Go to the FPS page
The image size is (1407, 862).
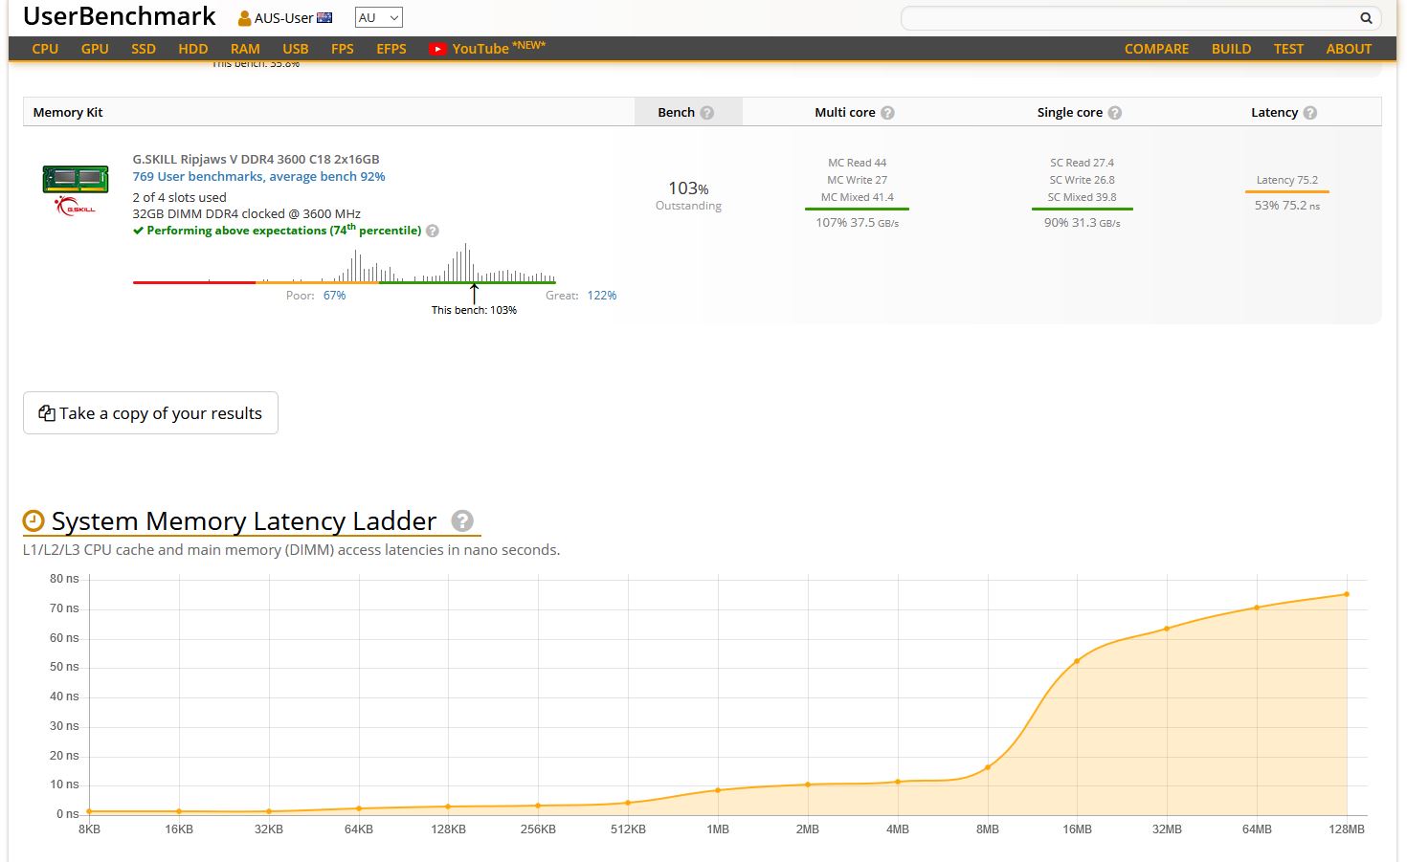click(x=343, y=49)
